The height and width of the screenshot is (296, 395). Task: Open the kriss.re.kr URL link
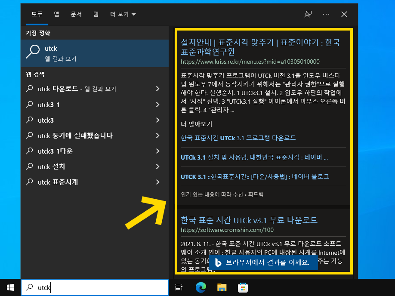point(250,62)
